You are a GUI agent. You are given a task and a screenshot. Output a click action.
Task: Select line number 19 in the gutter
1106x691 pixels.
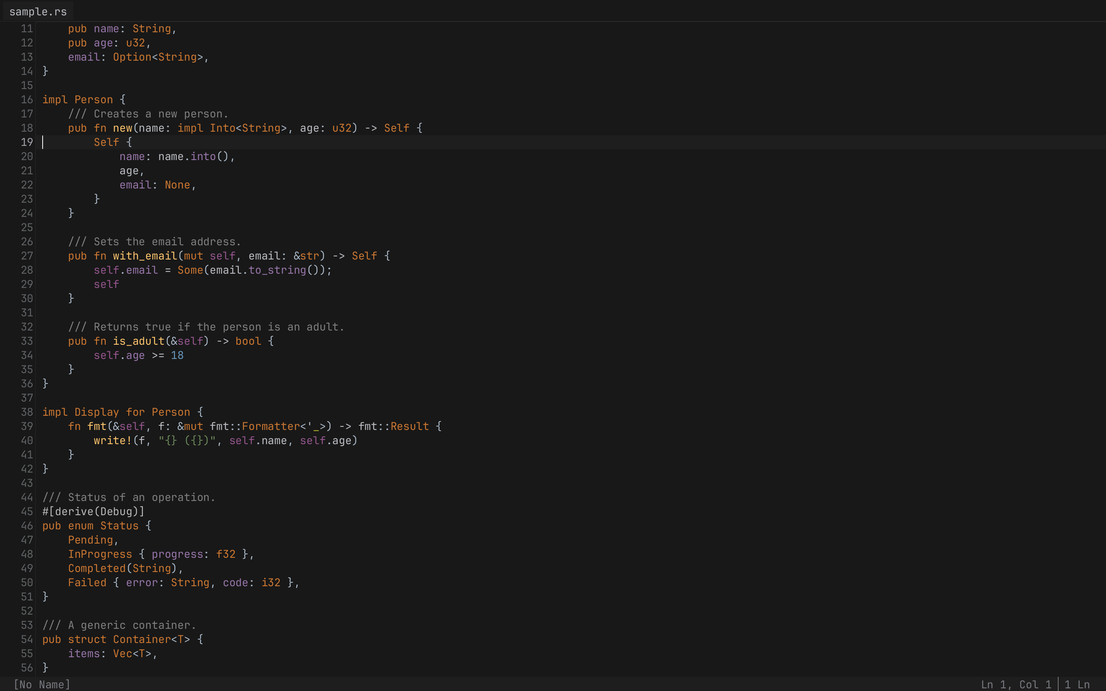(26, 142)
